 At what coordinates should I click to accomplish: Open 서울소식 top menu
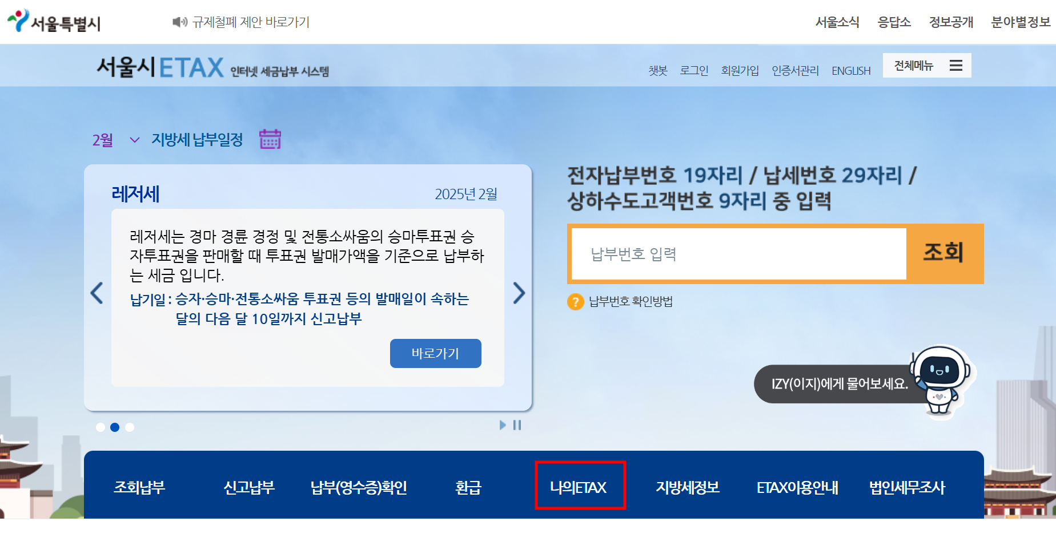[x=837, y=22]
